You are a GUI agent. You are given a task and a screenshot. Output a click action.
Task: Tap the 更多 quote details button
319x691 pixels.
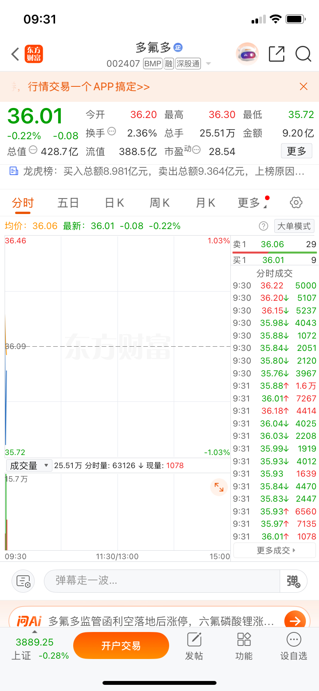click(296, 151)
